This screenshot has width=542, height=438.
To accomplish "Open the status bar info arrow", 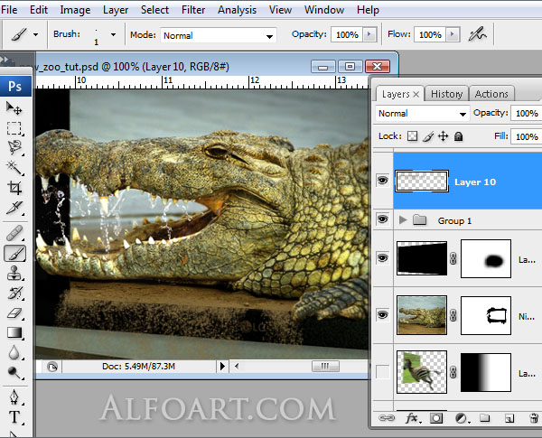I will 222,366.
